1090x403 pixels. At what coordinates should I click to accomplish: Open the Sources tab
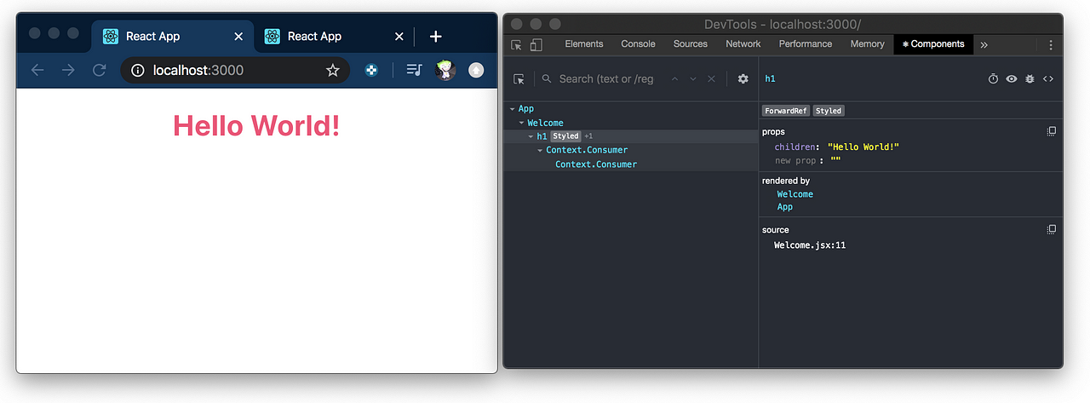[x=691, y=44]
